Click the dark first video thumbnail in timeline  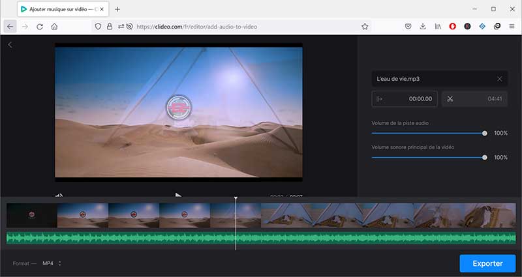(x=32, y=216)
